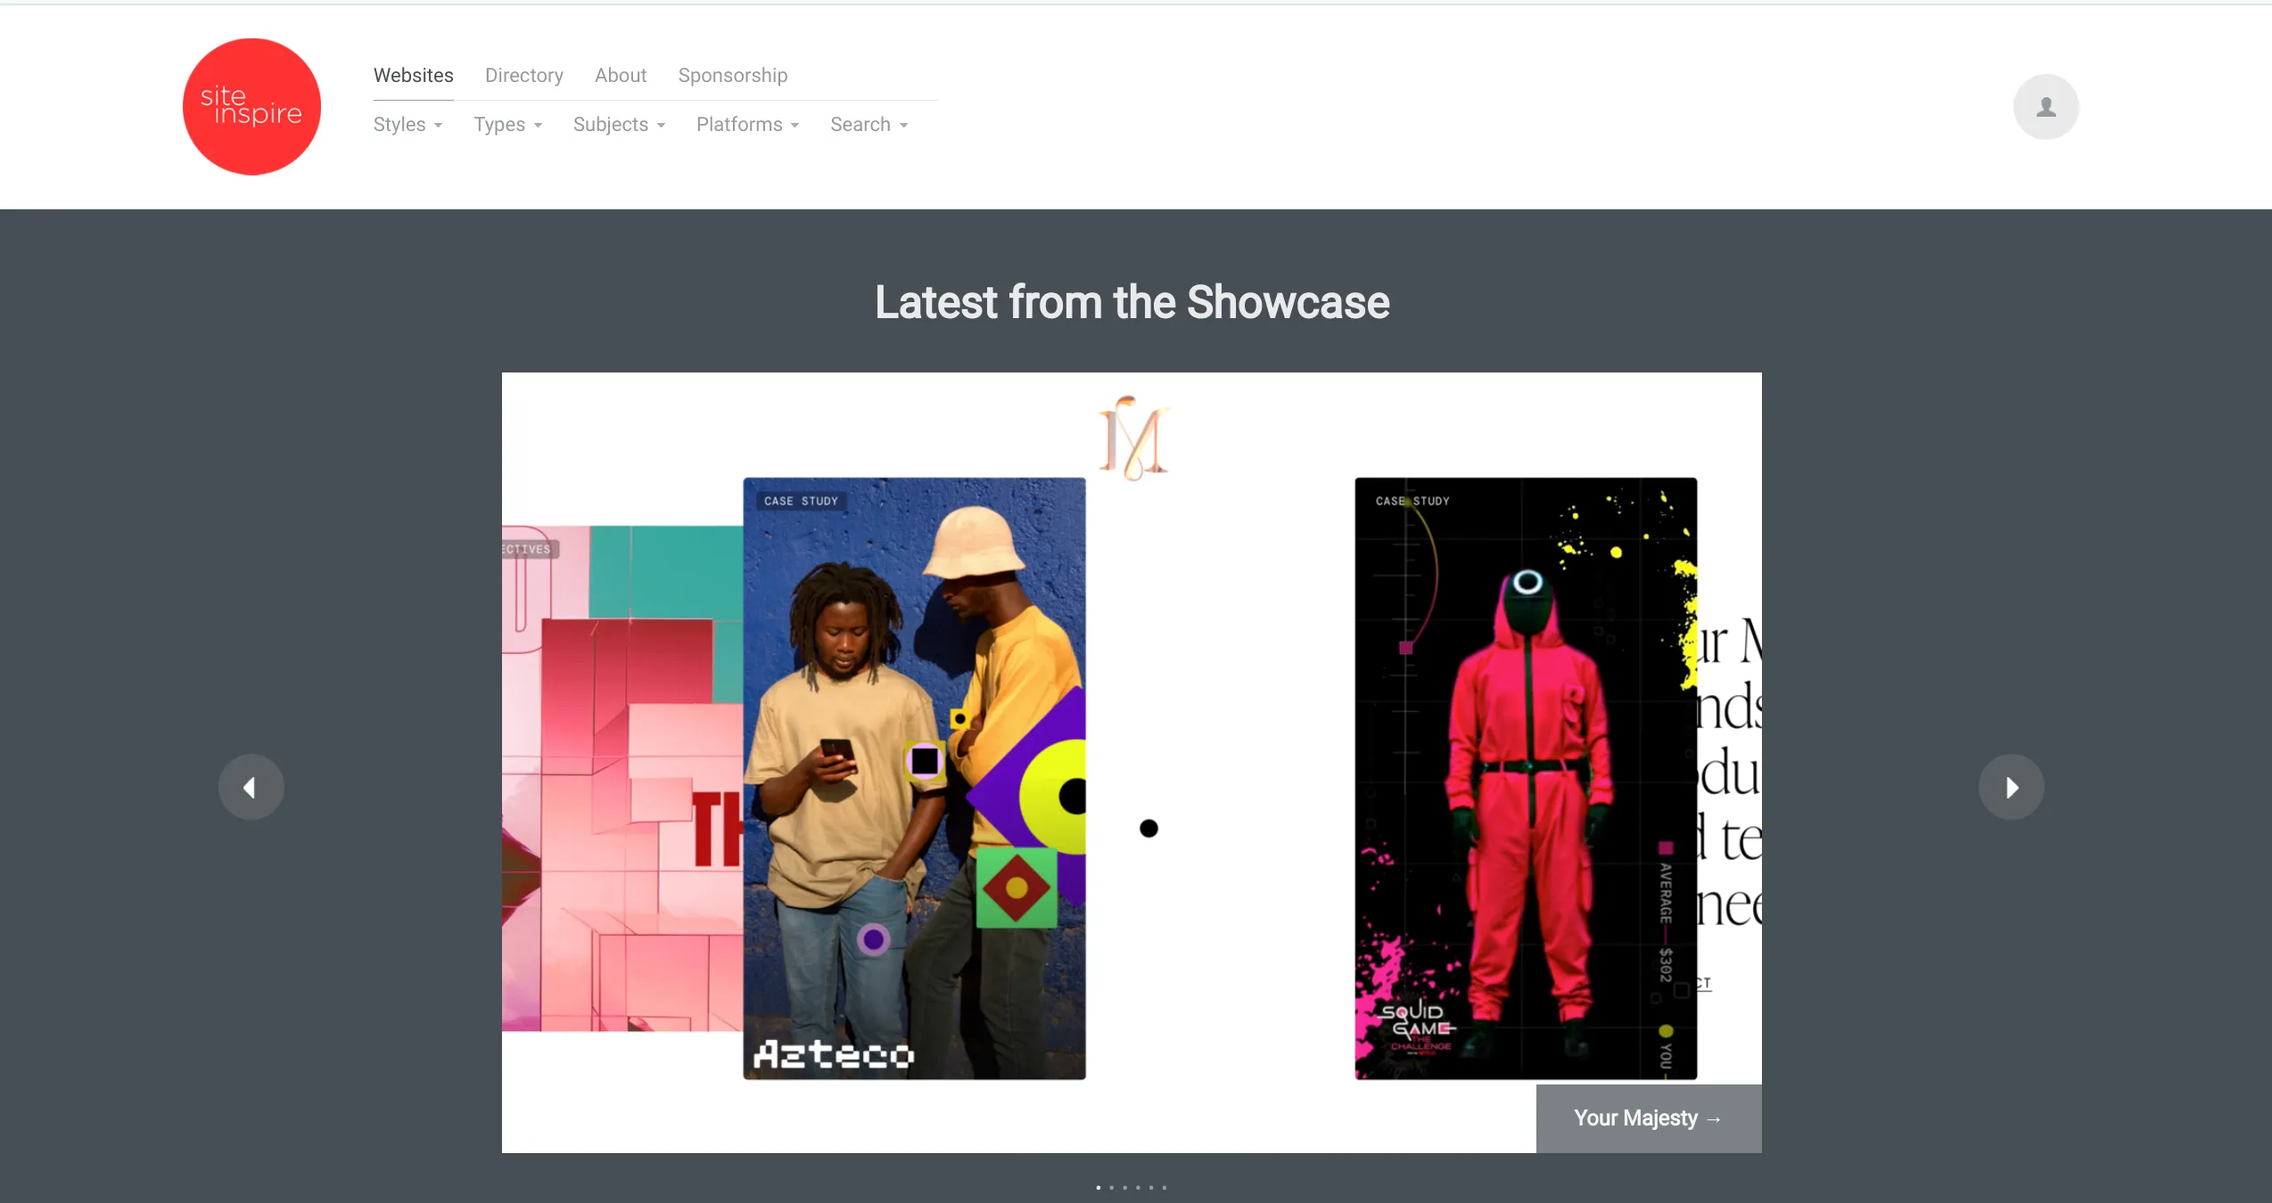Click the M monogram logo in slide
This screenshot has height=1203, width=2272.
pyautogui.click(x=1133, y=438)
